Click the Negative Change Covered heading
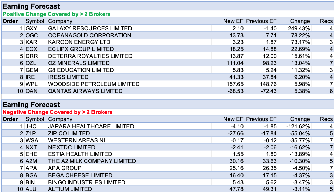Viewport: 336px width, 194px height. (58, 112)
